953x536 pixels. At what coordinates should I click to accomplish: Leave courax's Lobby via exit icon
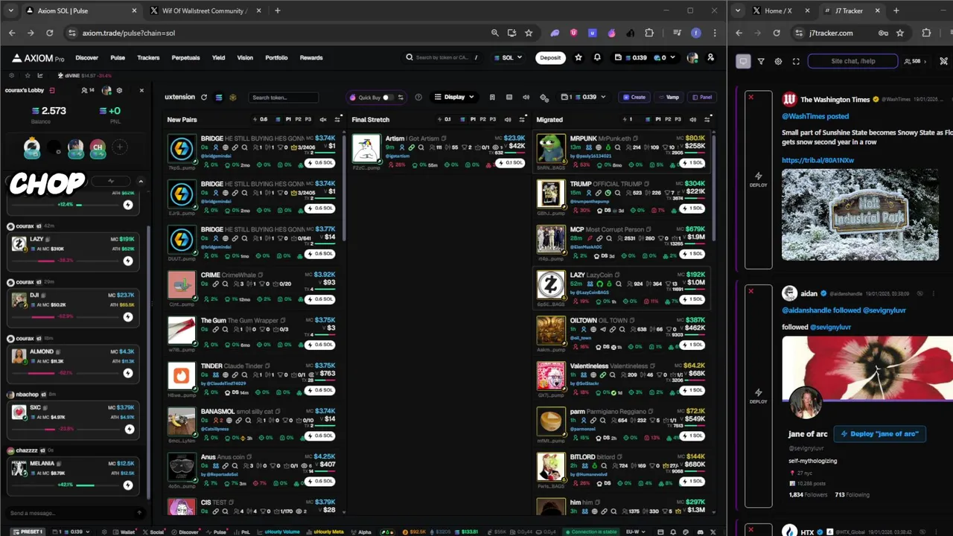pos(52,90)
